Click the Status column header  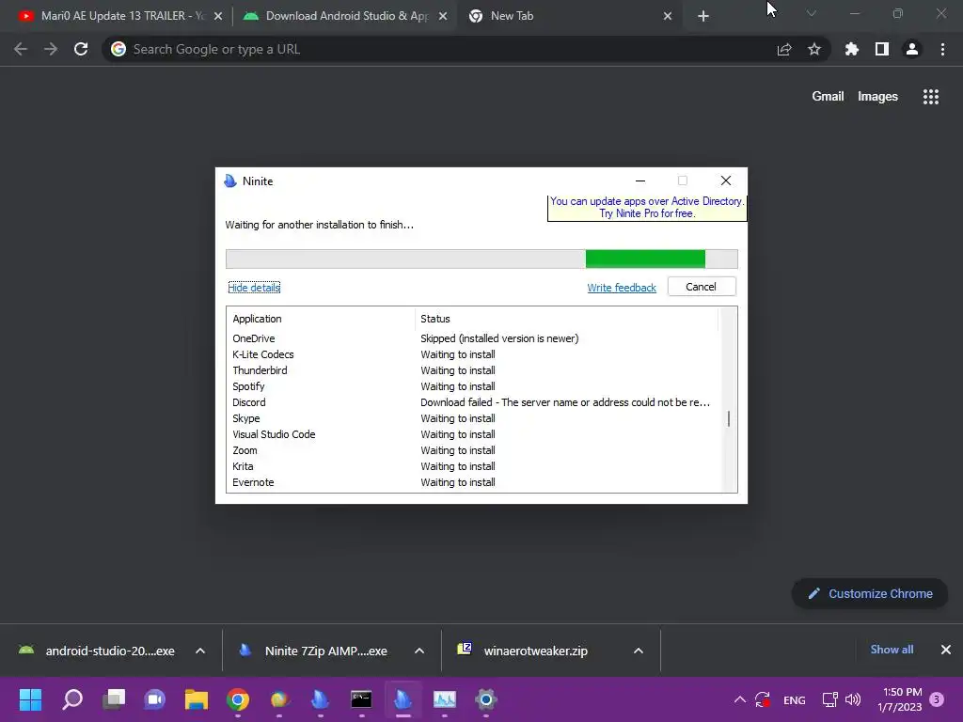565,319
